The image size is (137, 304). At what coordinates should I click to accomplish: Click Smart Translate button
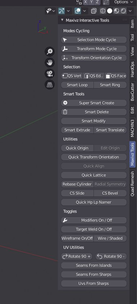pyautogui.click(x=110, y=130)
